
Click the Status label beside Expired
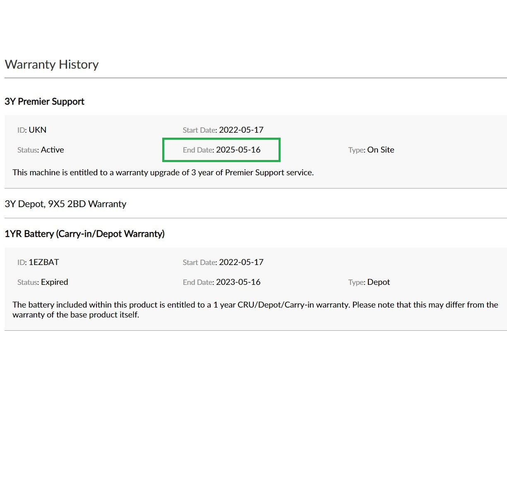click(27, 282)
